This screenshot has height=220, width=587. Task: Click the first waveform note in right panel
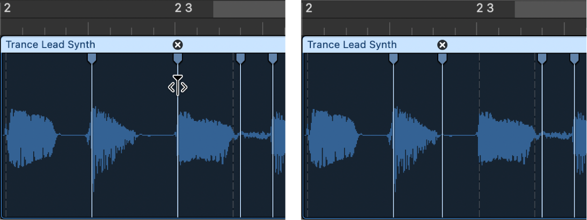[332, 134]
